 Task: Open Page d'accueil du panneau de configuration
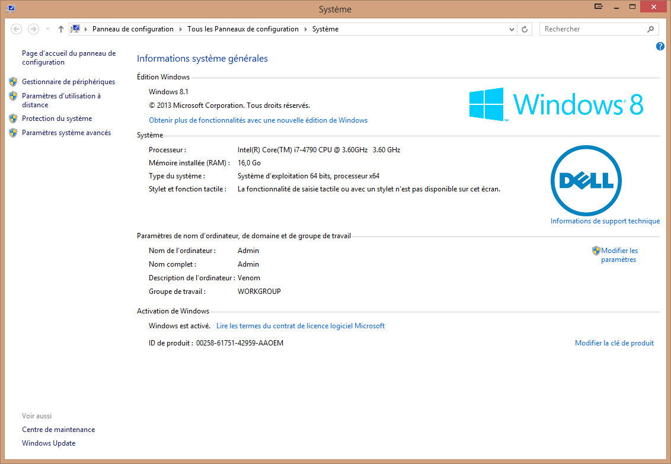tap(69, 57)
